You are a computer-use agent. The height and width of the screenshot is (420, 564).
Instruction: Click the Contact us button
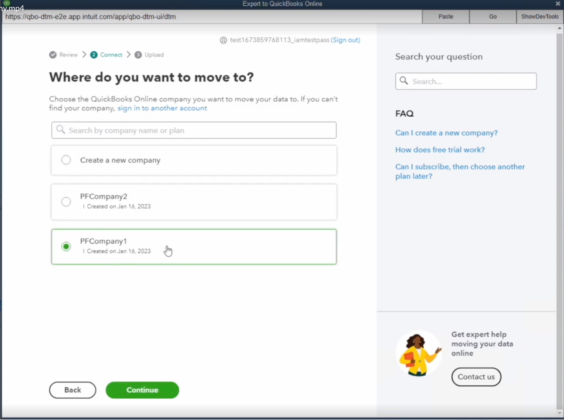pyautogui.click(x=476, y=377)
